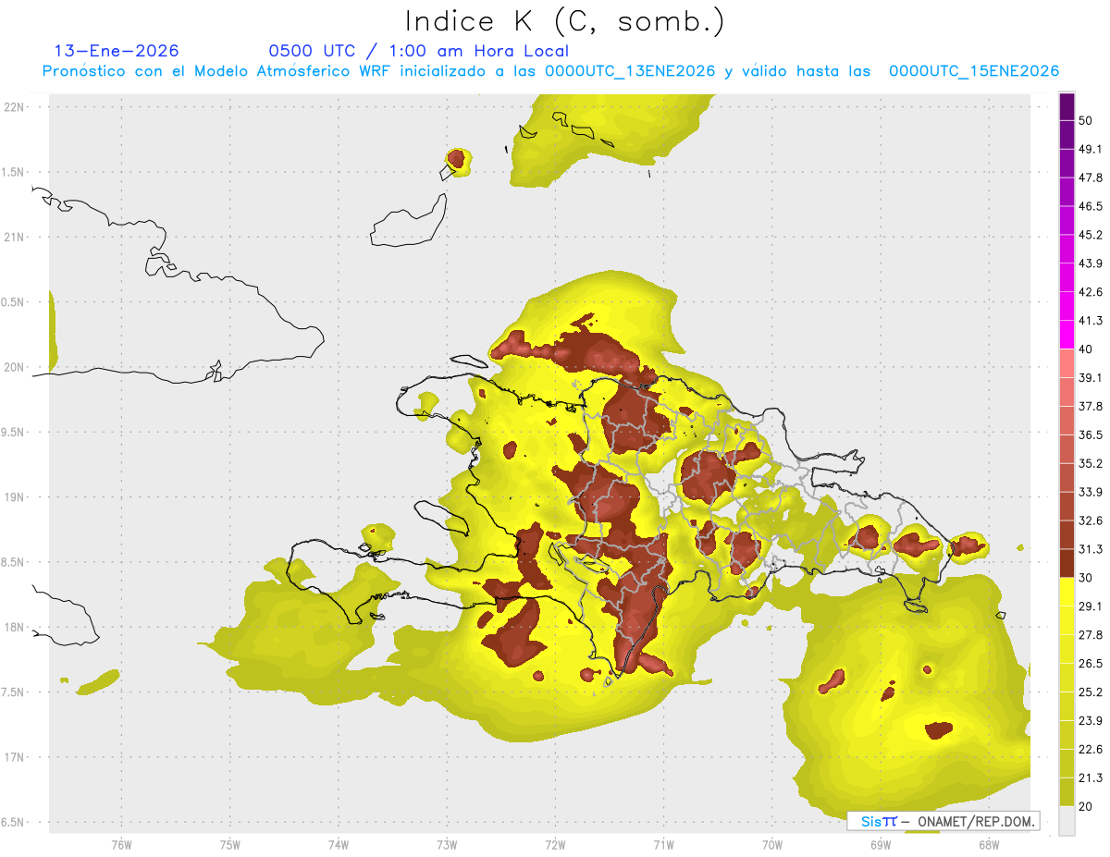Pick the dark brown swatch between 30 and 31.3

(x=1067, y=563)
